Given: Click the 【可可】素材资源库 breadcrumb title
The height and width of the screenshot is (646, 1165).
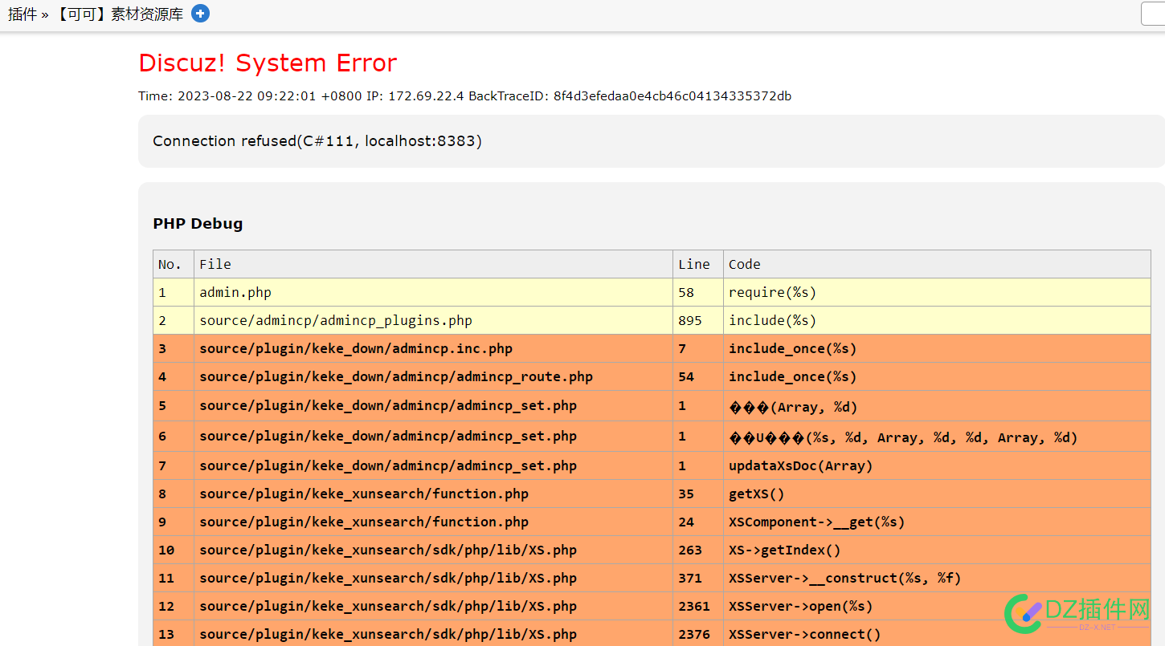Looking at the screenshot, I should pos(120,14).
